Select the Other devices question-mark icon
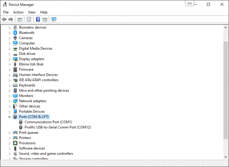This screenshot has height=167, width=229. (15, 106)
